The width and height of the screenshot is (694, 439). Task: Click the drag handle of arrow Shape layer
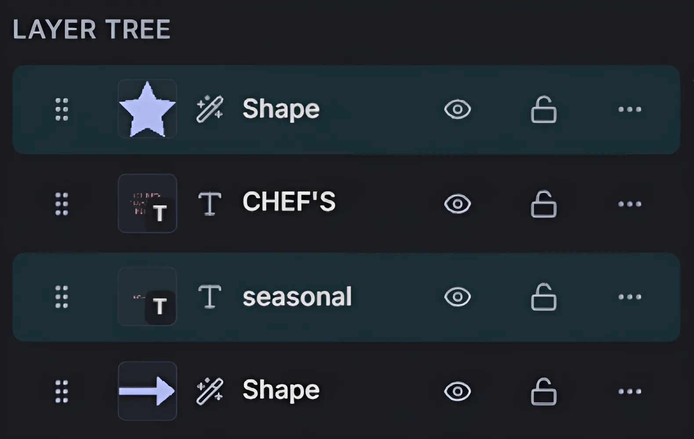coord(61,391)
